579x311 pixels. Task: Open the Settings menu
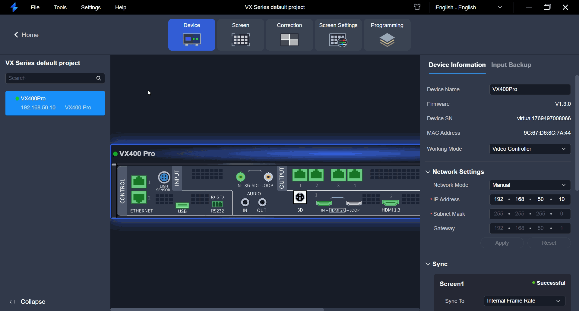click(91, 7)
